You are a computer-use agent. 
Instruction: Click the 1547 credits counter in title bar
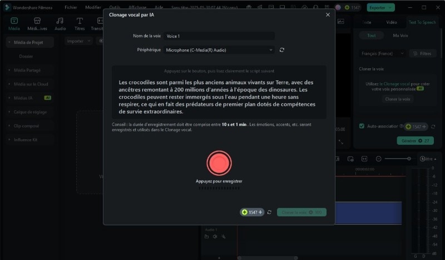(x=352, y=8)
